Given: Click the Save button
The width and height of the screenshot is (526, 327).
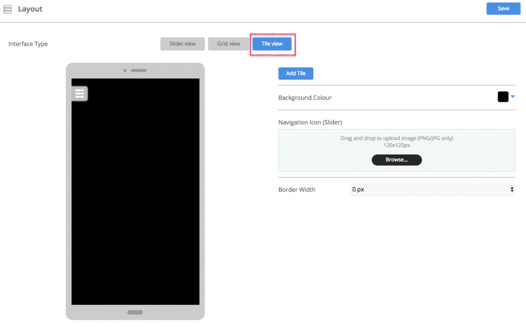Looking at the screenshot, I should (x=503, y=8).
